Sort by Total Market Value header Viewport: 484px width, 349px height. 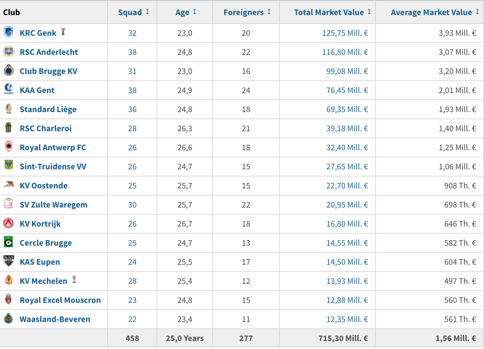(333, 12)
